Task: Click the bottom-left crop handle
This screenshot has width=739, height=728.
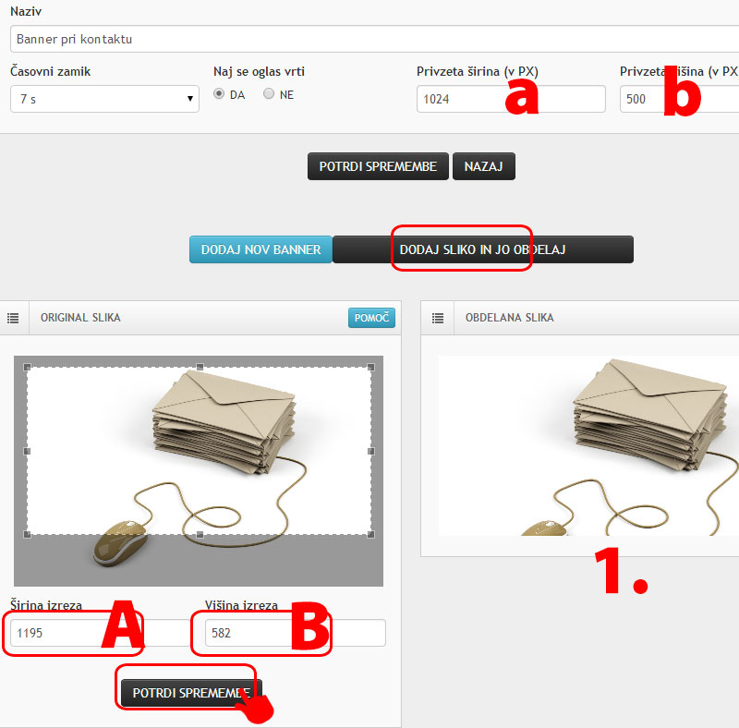Action: pos(28,534)
